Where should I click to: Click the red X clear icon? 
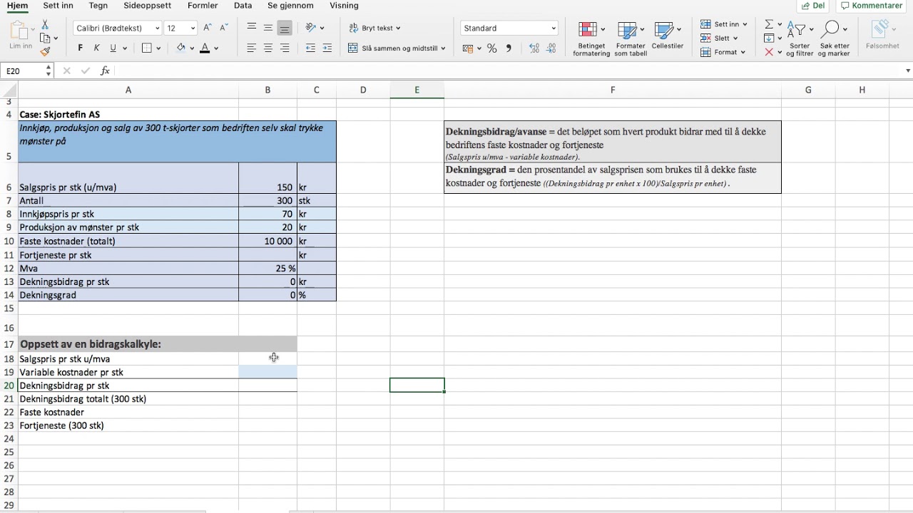[769, 52]
